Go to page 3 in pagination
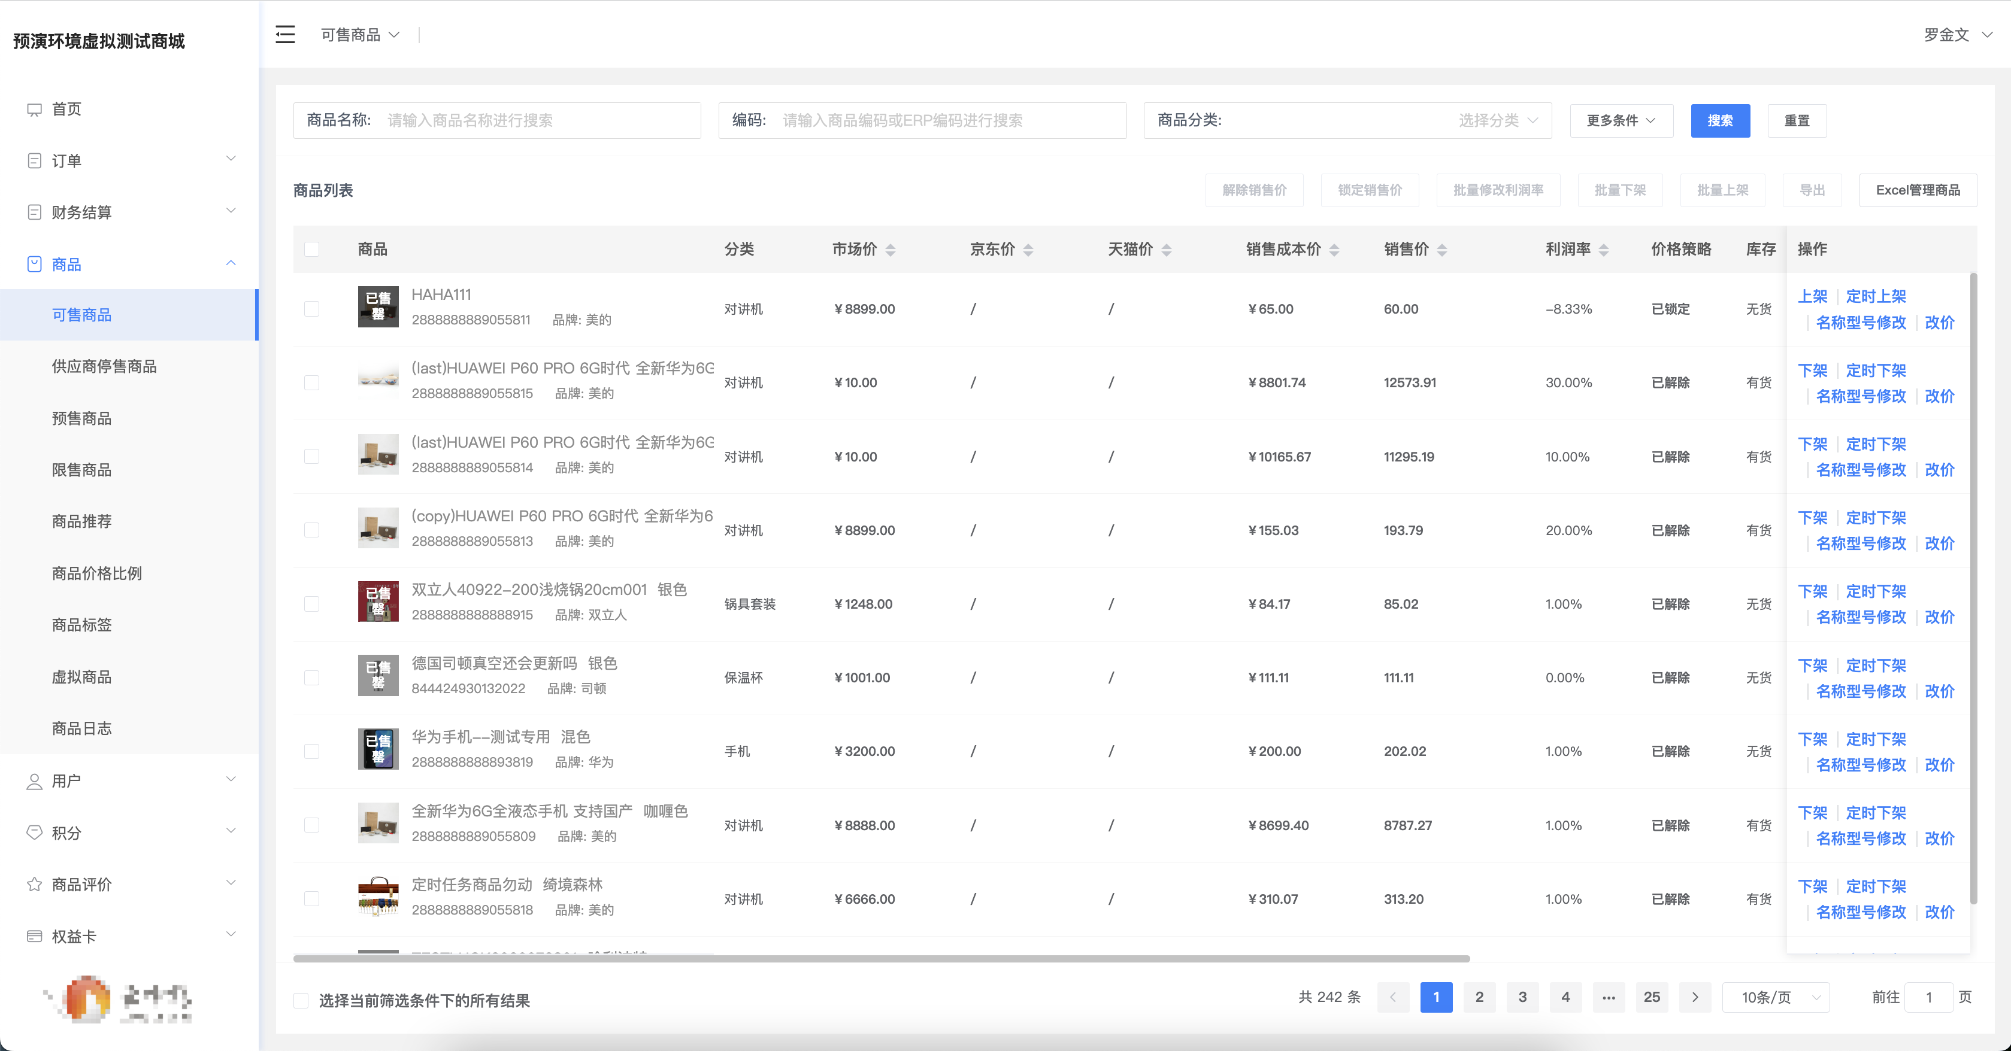The width and height of the screenshot is (2011, 1051). (x=1522, y=997)
